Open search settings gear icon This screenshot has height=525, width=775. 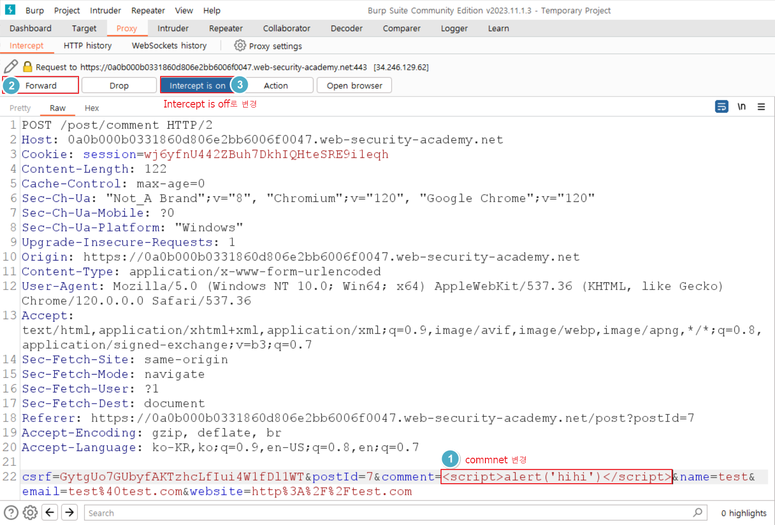click(30, 512)
